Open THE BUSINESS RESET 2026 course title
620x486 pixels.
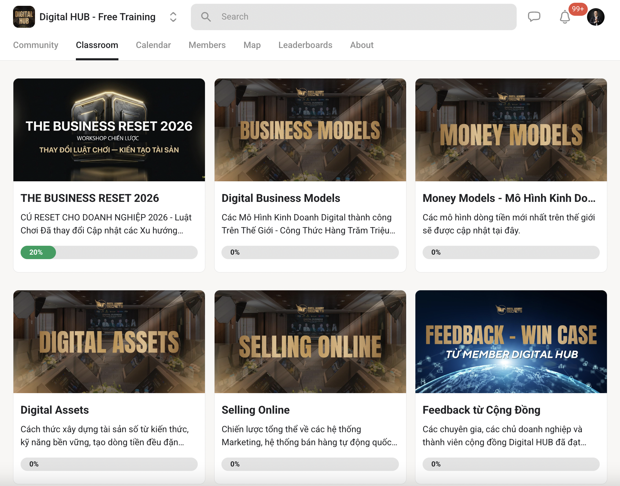coord(90,198)
